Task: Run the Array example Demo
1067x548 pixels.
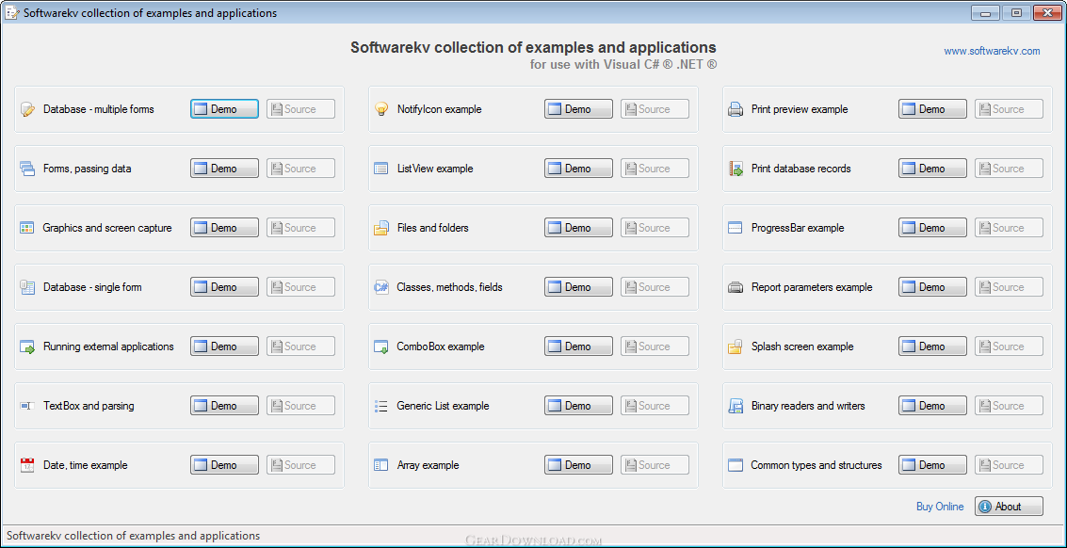Action: point(578,465)
